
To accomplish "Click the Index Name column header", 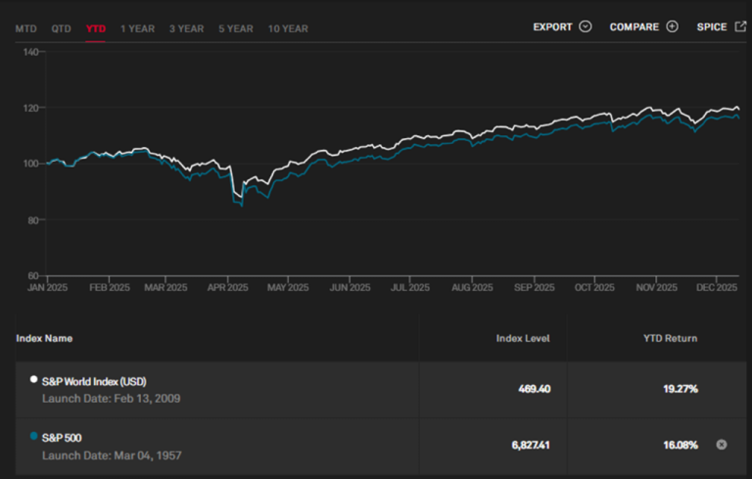I will pos(44,338).
